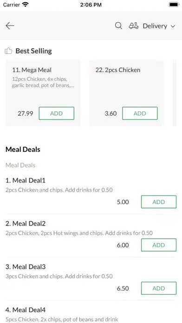Open the Delivery order type selector

152,26
